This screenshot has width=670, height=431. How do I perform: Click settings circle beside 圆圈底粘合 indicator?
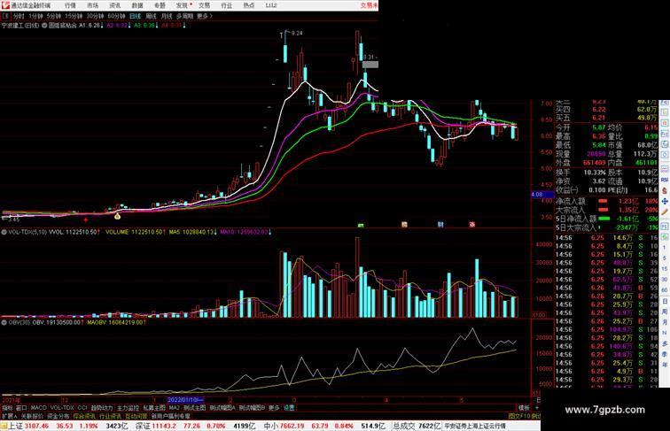44,26
